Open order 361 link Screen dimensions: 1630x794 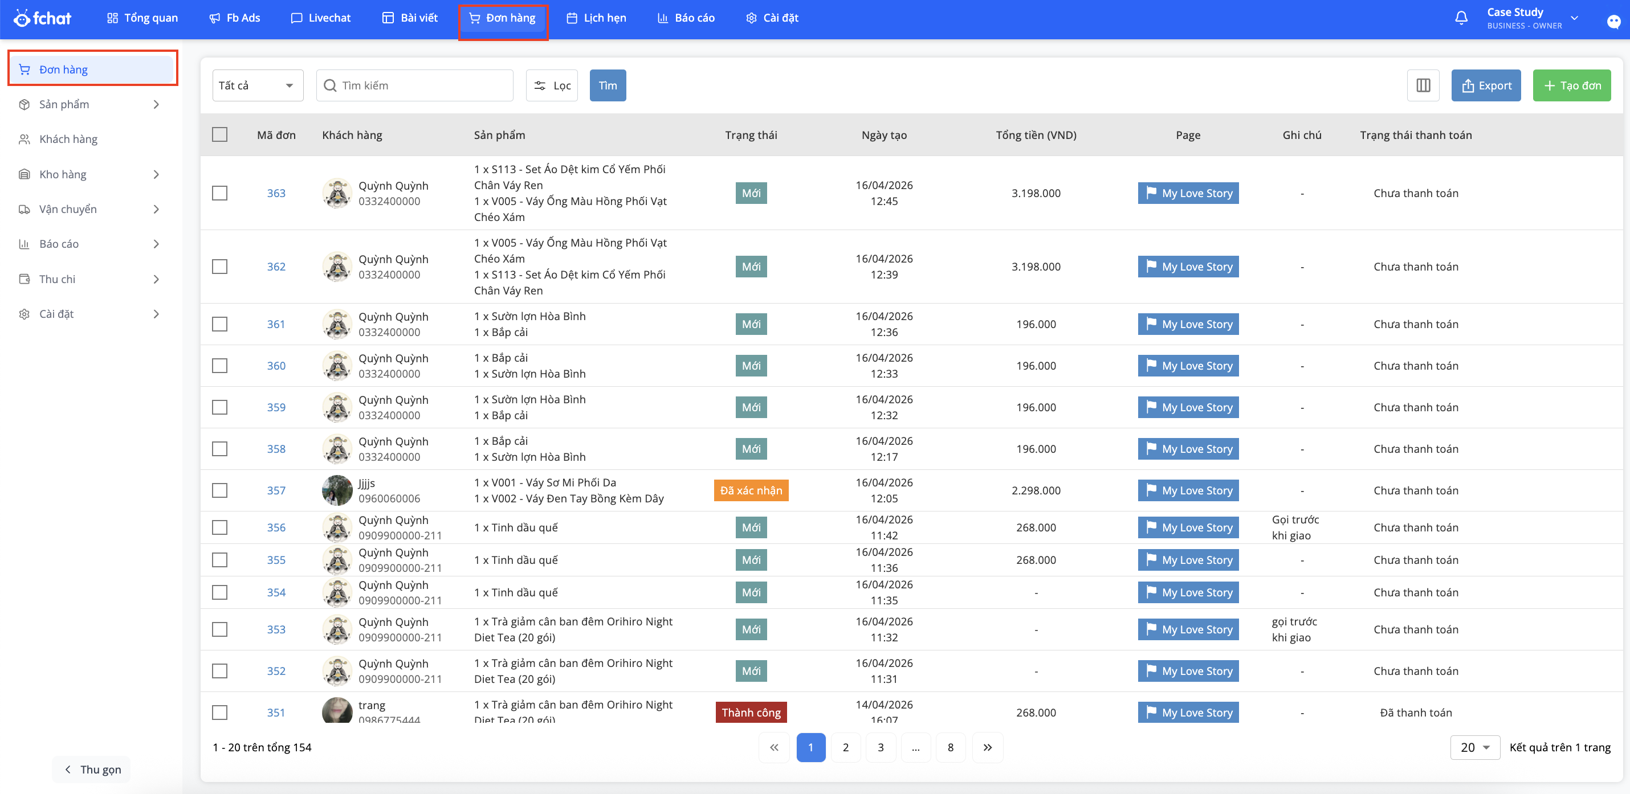[276, 324]
